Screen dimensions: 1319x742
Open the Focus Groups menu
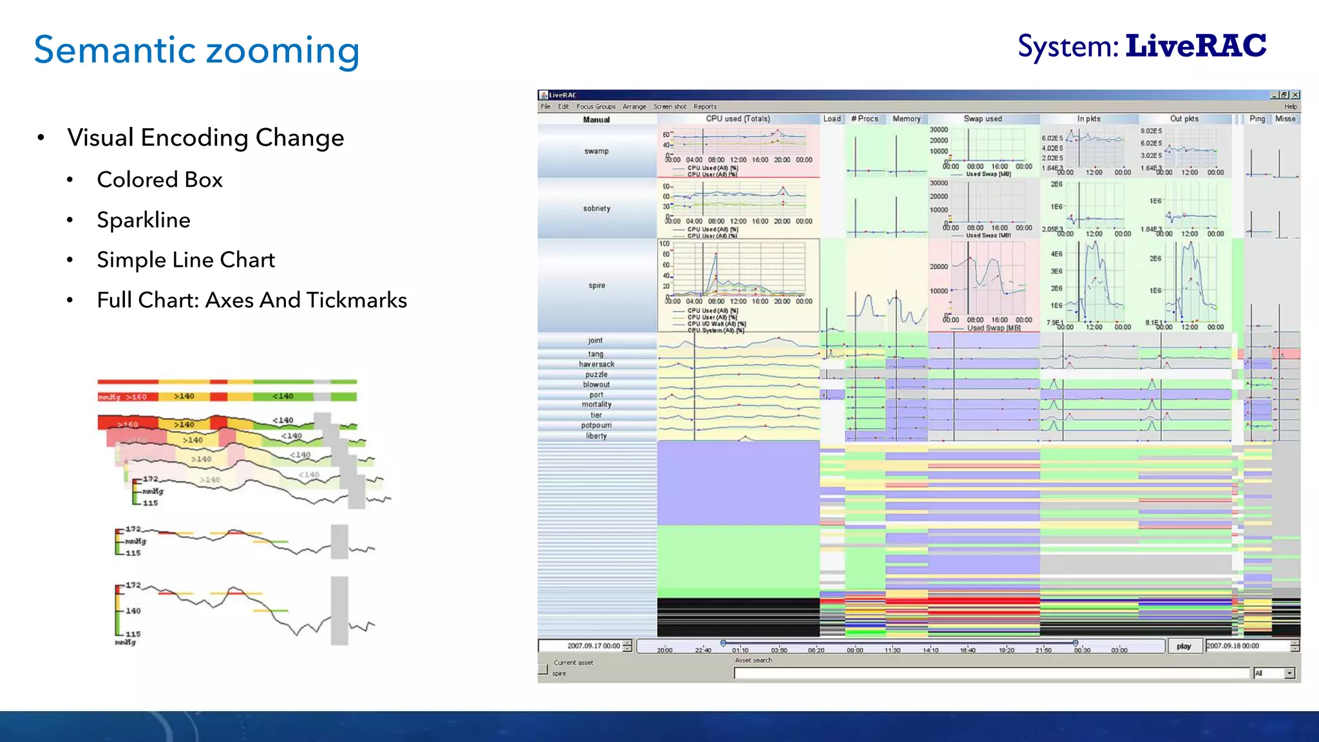tap(596, 107)
